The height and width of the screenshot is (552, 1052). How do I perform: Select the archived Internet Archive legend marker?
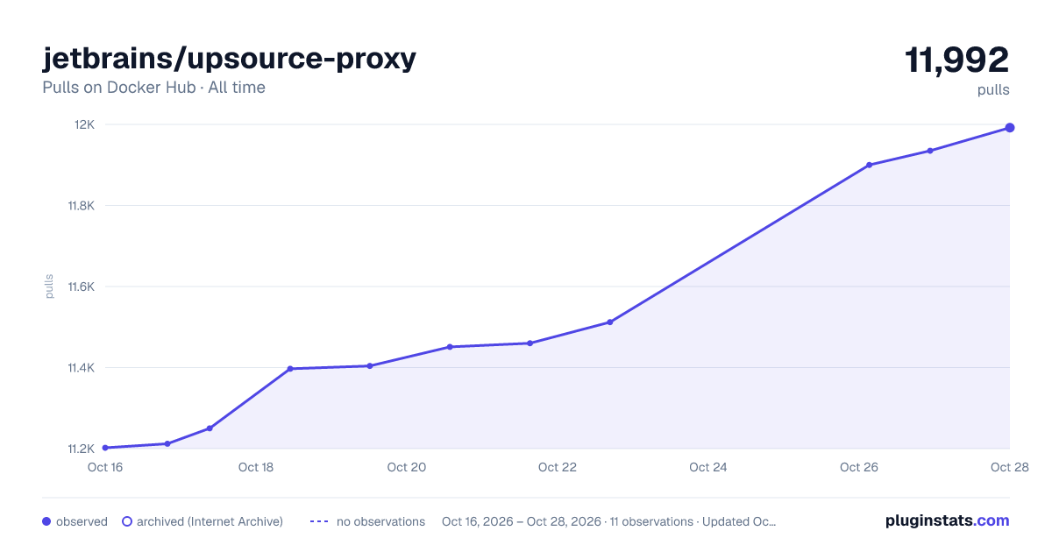click(x=127, y=521)
